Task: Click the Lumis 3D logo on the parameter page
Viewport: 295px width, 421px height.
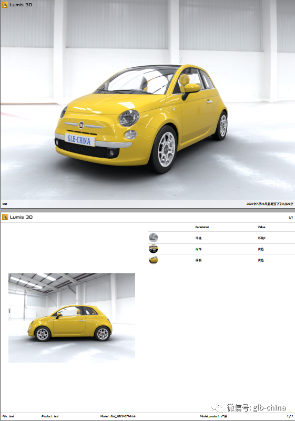Action: click(x=17, y=217)
